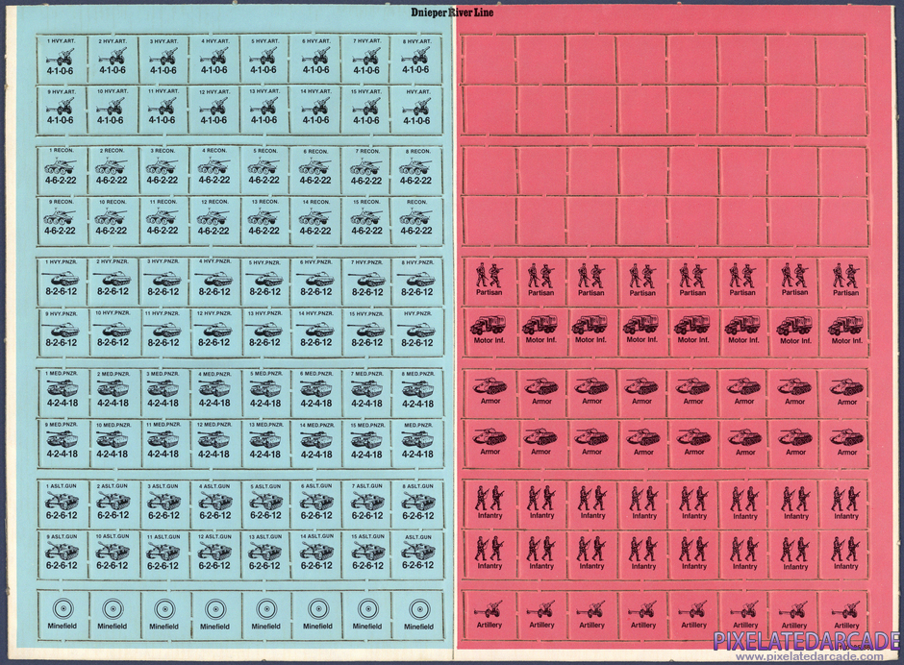Select the unnumbered HVY.ART. counter
This screenshot has height=665, width=904.
tap(416, 109)
